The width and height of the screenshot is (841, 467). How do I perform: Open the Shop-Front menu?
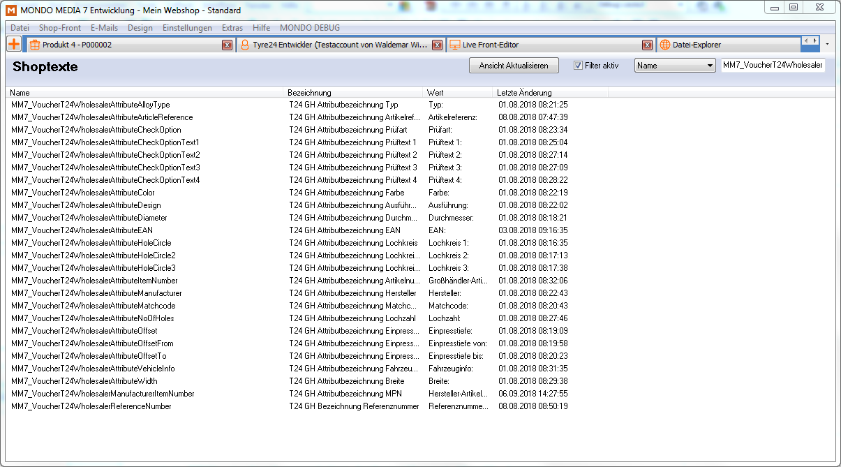pyautogui.click(x=59, y=28)
